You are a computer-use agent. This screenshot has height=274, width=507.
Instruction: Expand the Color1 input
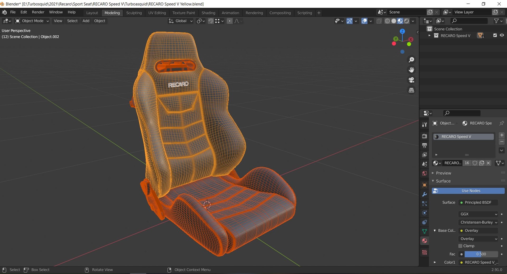(435, 262)
